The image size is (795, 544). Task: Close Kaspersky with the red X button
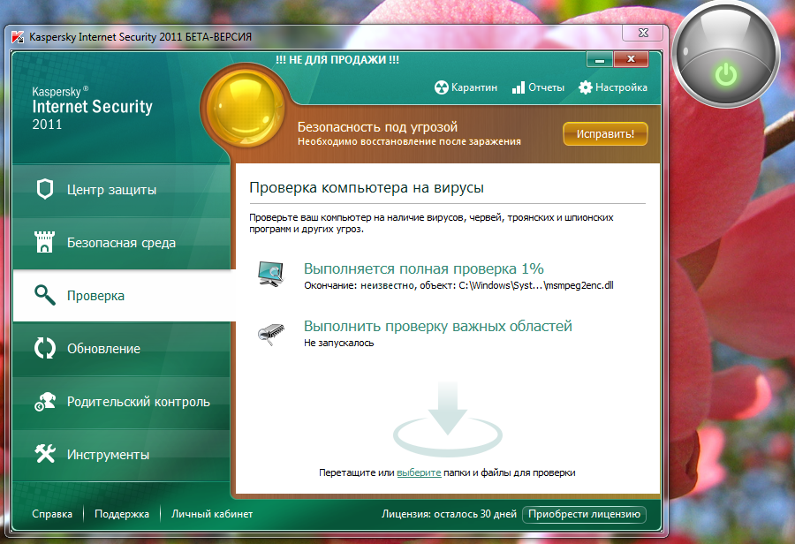[x=631, y=59]
